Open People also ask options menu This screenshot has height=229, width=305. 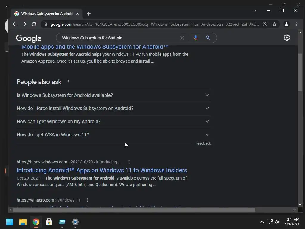68,82
